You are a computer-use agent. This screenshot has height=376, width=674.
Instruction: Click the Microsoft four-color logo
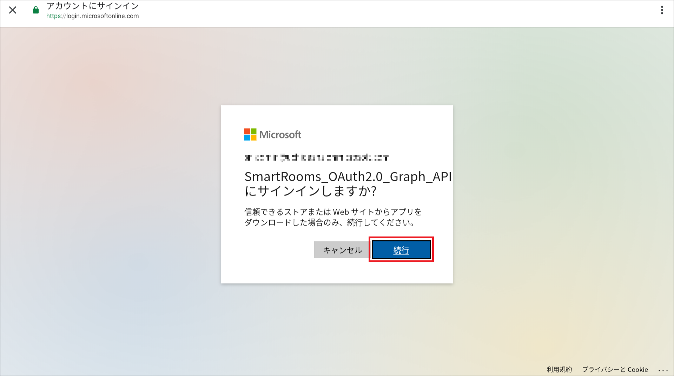[250, 135]
